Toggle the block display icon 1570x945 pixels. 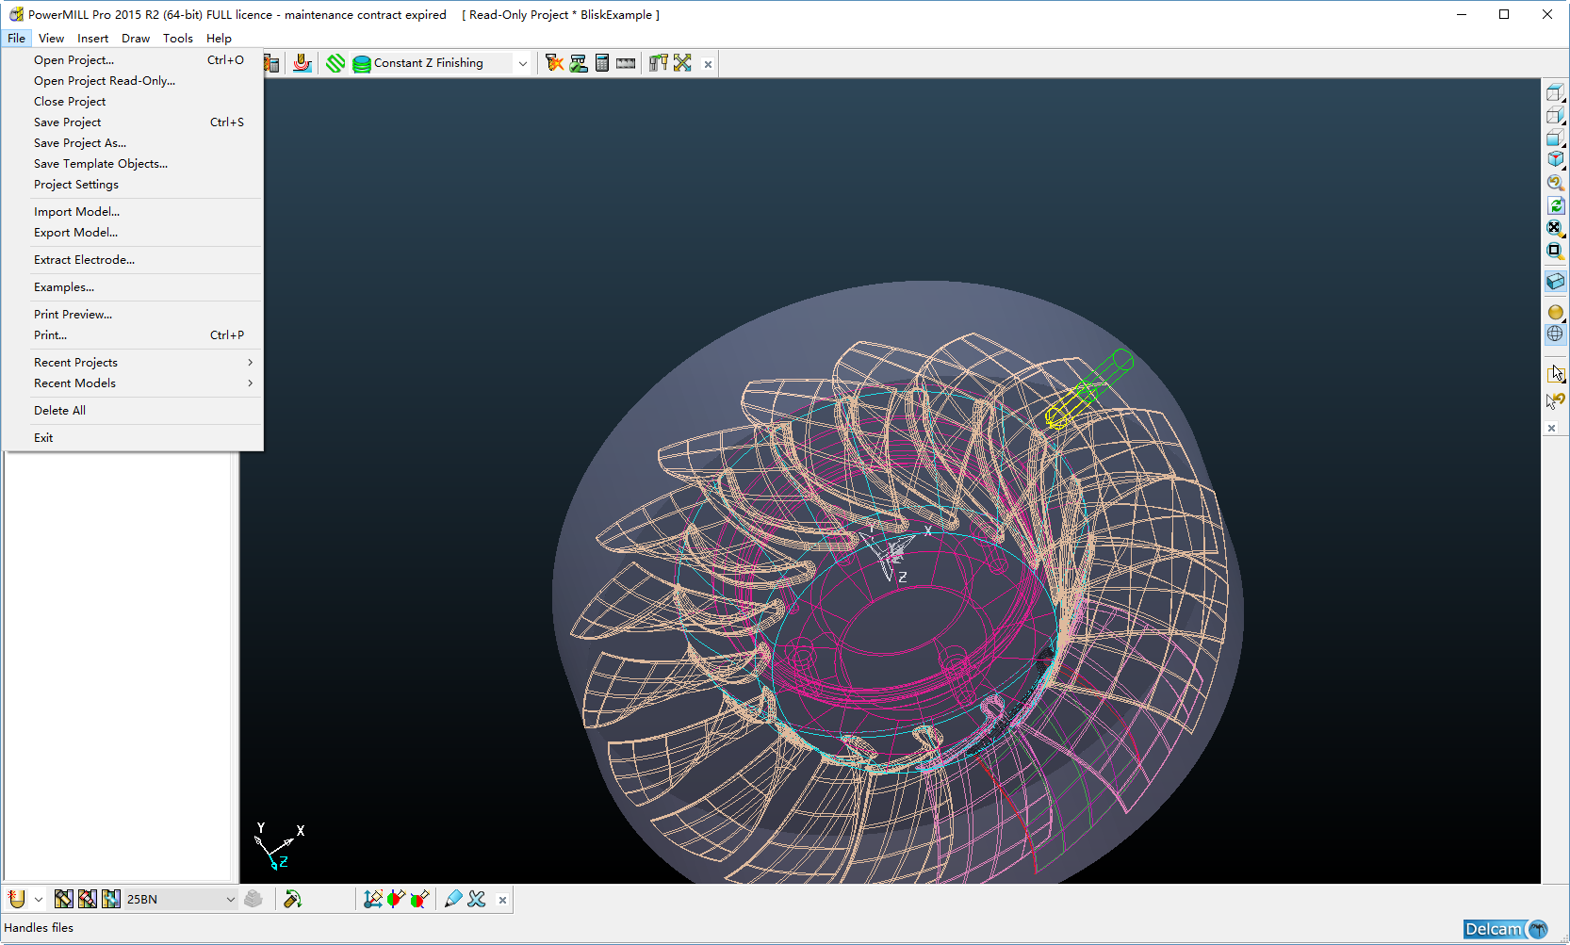1555,282
